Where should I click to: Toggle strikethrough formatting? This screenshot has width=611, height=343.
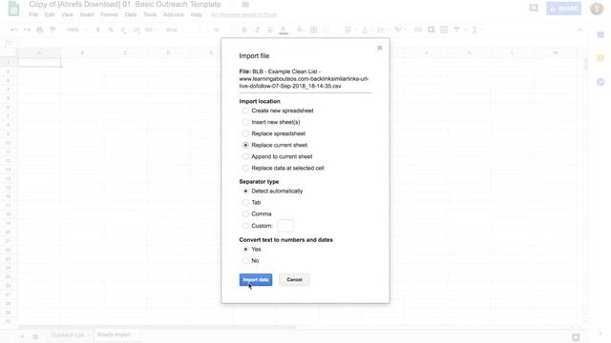point(270,30)
